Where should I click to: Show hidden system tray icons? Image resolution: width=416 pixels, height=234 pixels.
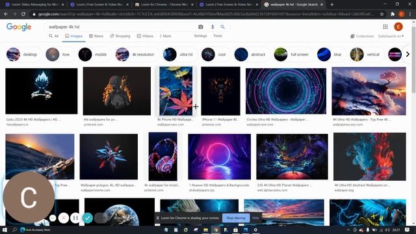(348, 229)
